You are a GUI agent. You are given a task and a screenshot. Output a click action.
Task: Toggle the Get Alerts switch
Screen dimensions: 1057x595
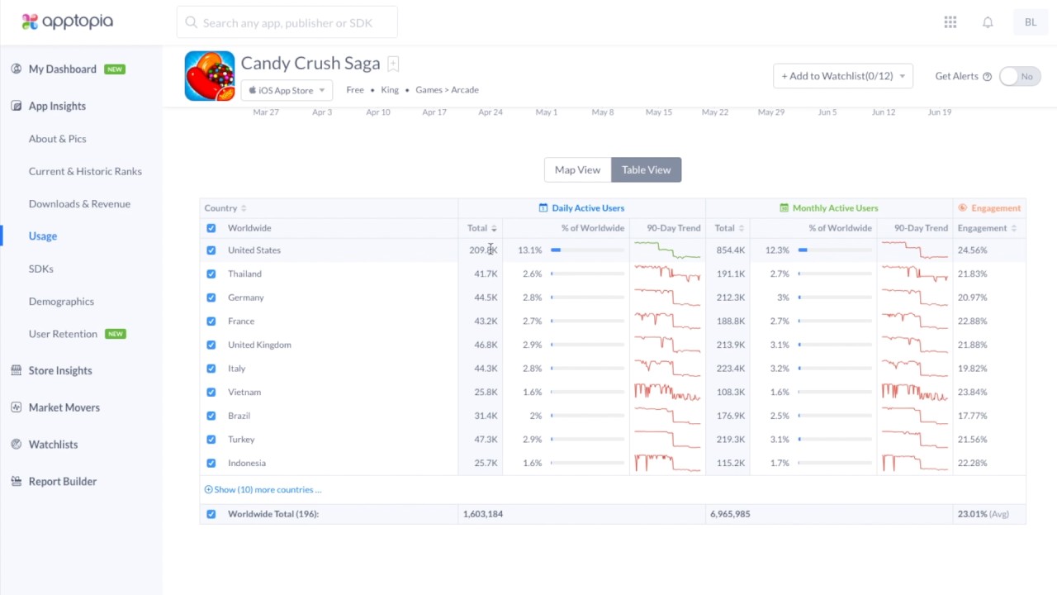click(x=1020, y=76)
